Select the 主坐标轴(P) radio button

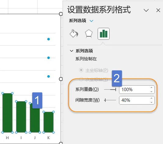tap(81, 70)
